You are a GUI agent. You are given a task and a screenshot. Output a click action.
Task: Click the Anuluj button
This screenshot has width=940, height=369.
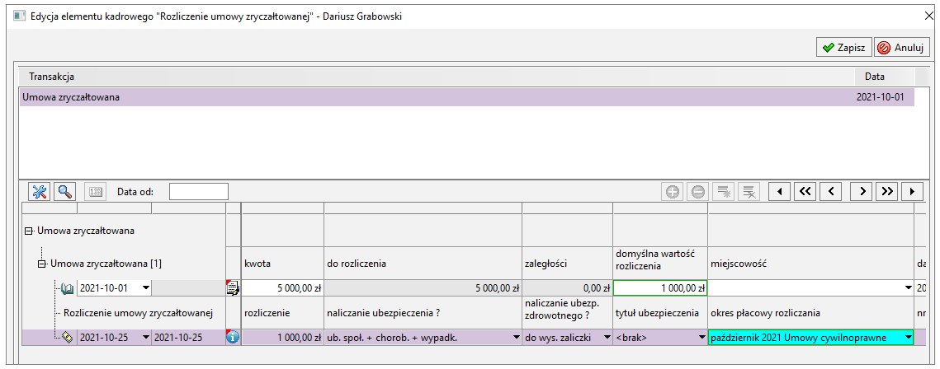(902, 48)
